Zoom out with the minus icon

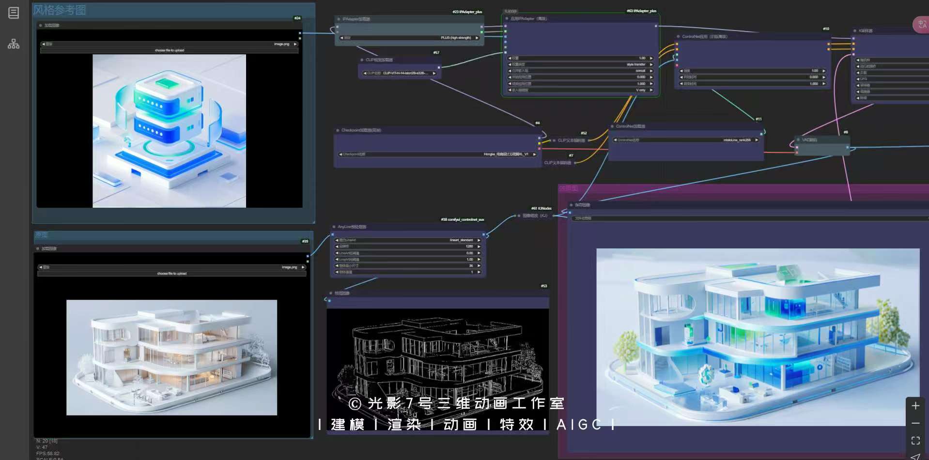tap(915, 423)
